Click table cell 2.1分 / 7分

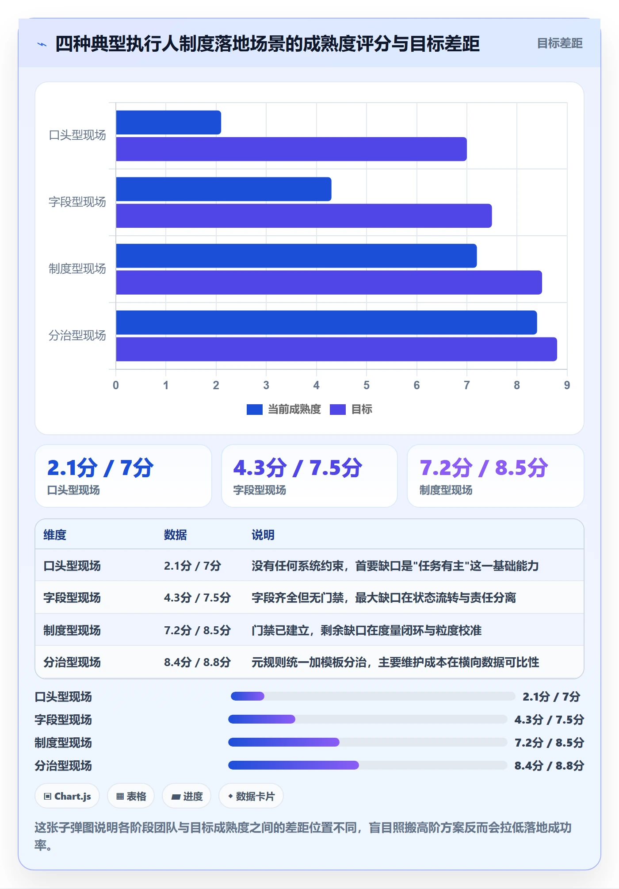click(x=192, y=566)
